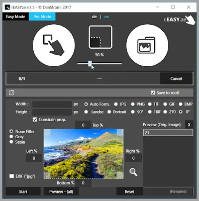Click the magnifying glass zoom icon
The width and height of the screenshot is (199, 201).
pyautogui.click(x=133, y=172)
